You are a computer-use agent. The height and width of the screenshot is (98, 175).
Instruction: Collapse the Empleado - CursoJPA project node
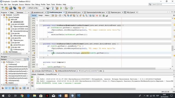[2, 15]
